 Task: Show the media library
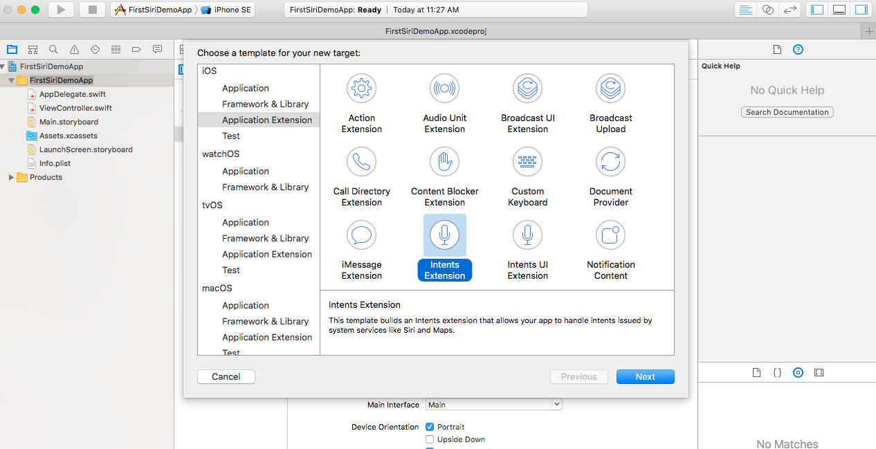[819, 372]
